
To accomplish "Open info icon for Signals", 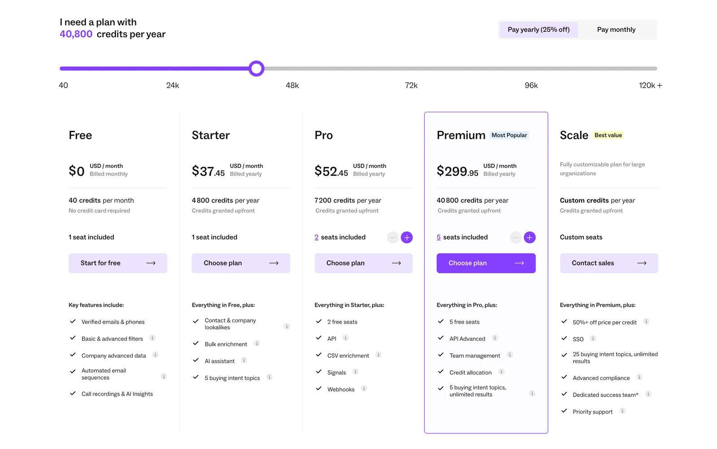I will click(x=355, y=372).
